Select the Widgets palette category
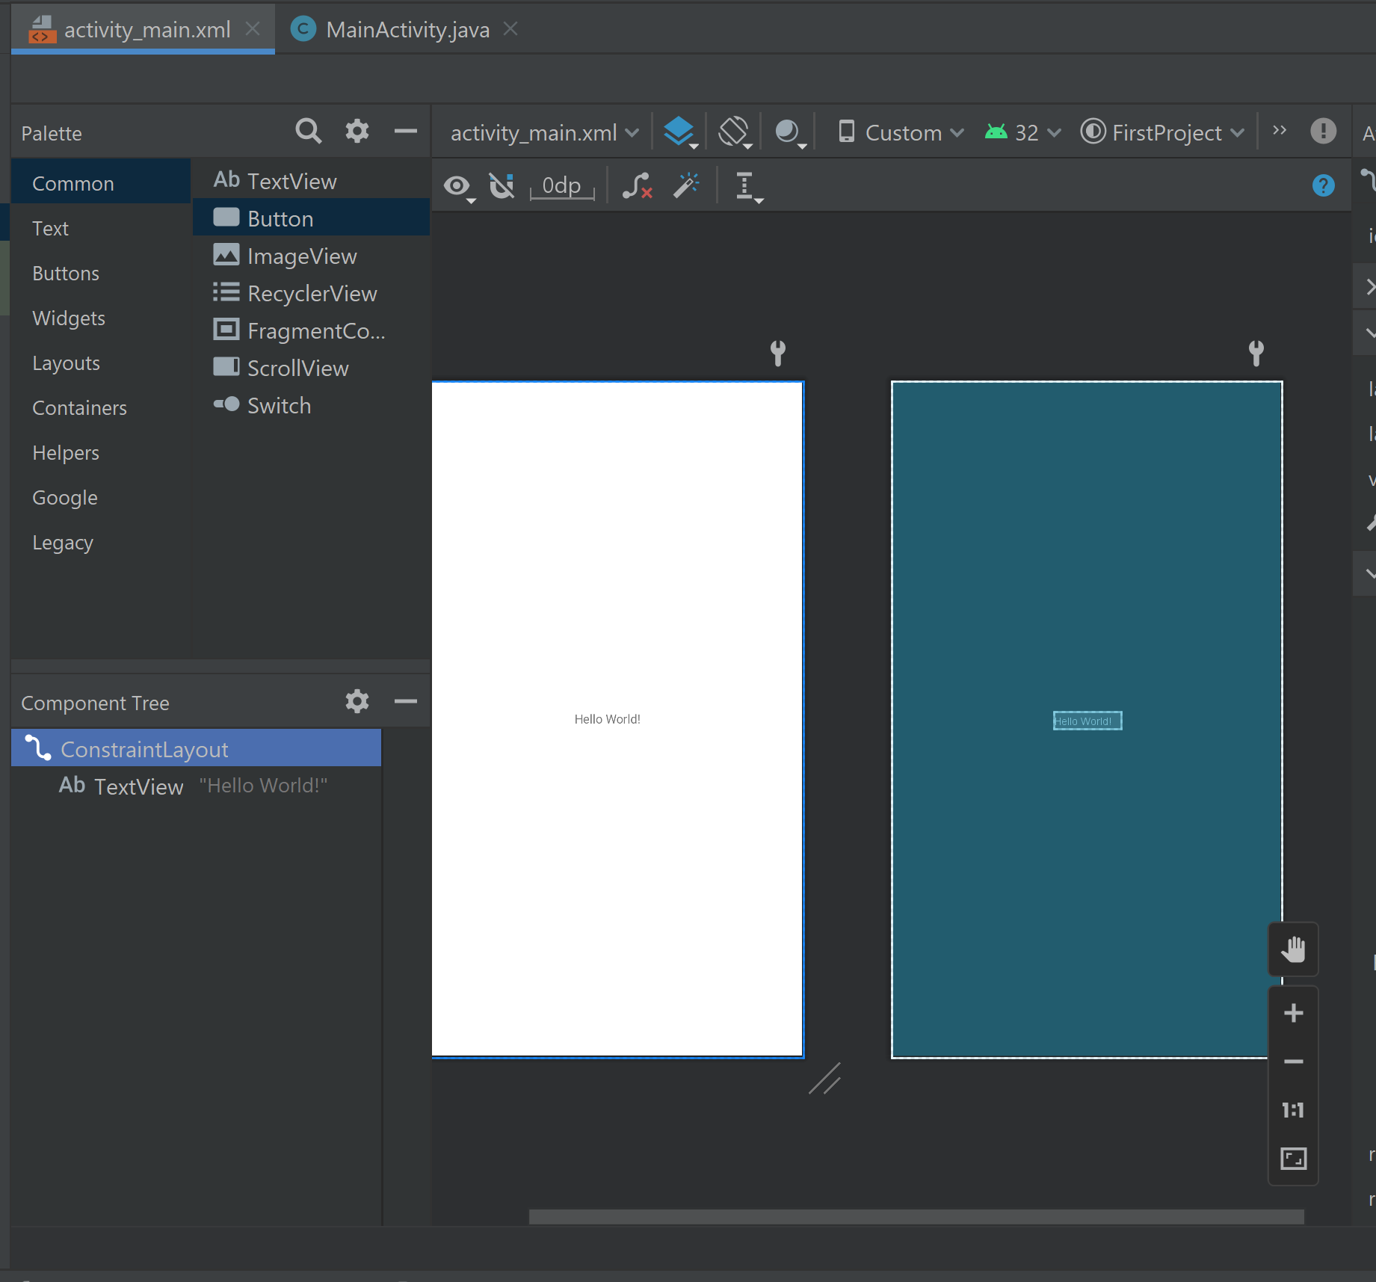The height and width of the screenshot is (1282, 1376). 101,318
